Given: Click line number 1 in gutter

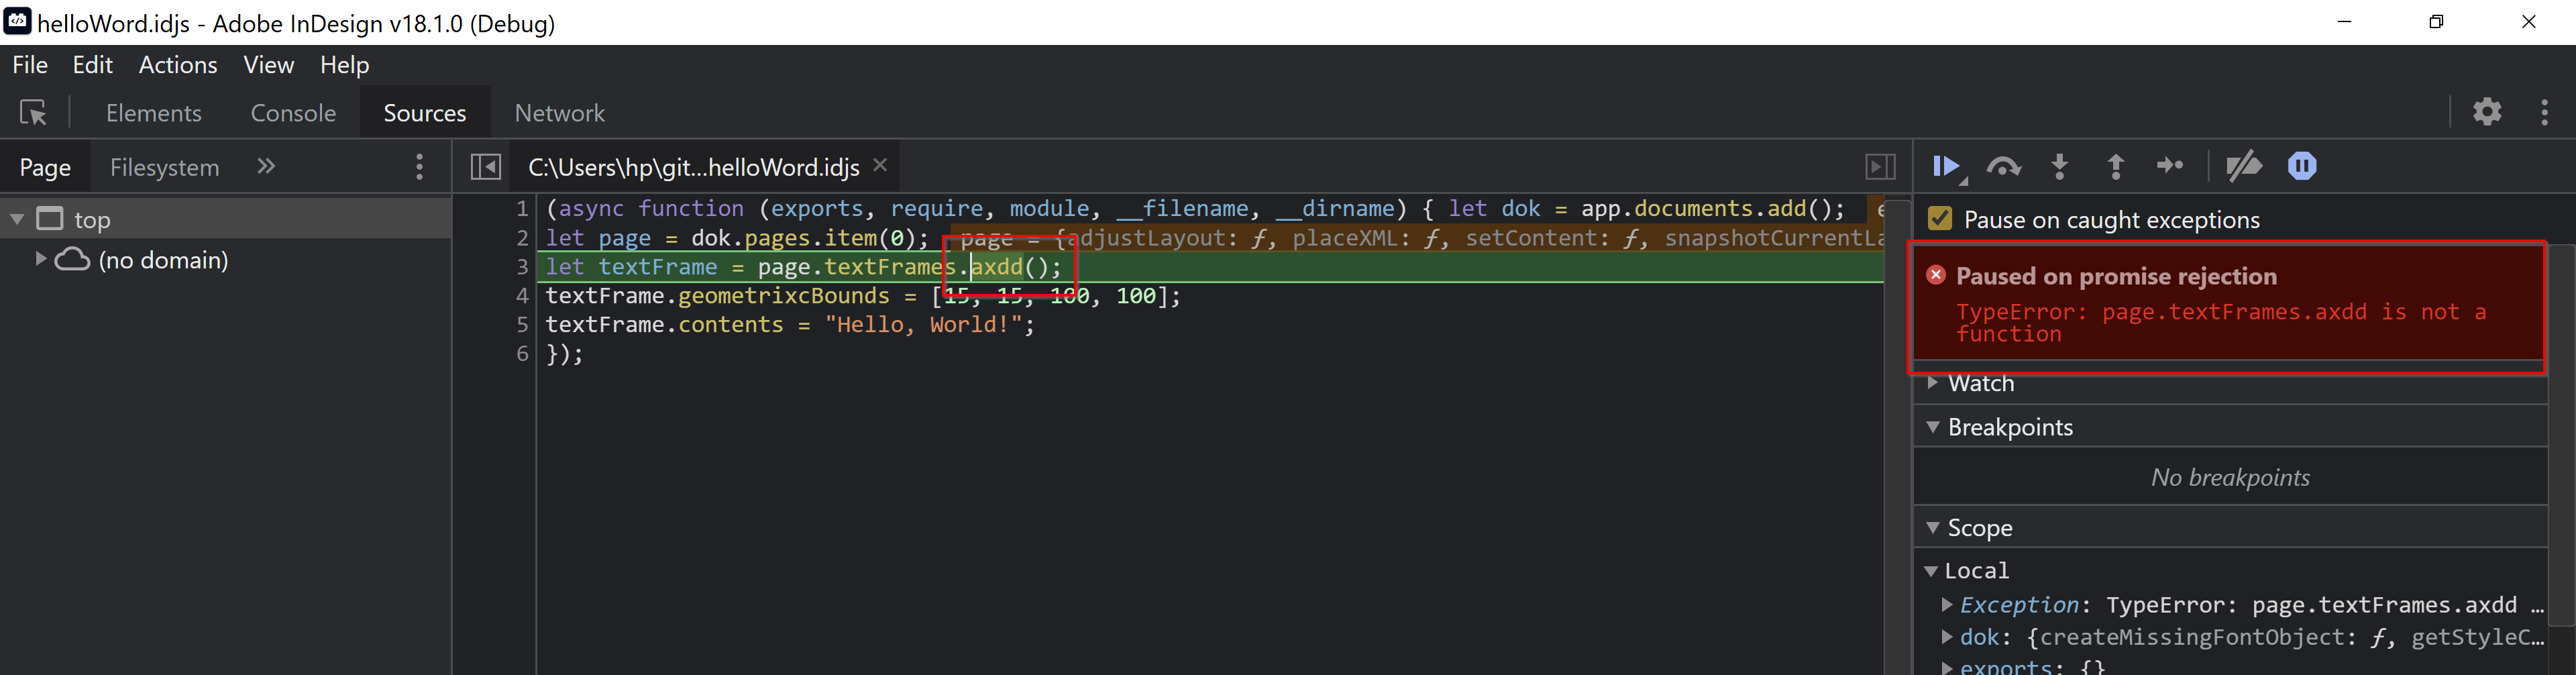Looking at the screenshot, I should tap(521, 208).
